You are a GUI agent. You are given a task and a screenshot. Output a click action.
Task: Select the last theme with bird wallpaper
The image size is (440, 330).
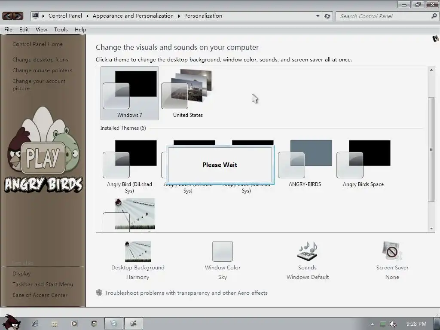tap(129, 215)
